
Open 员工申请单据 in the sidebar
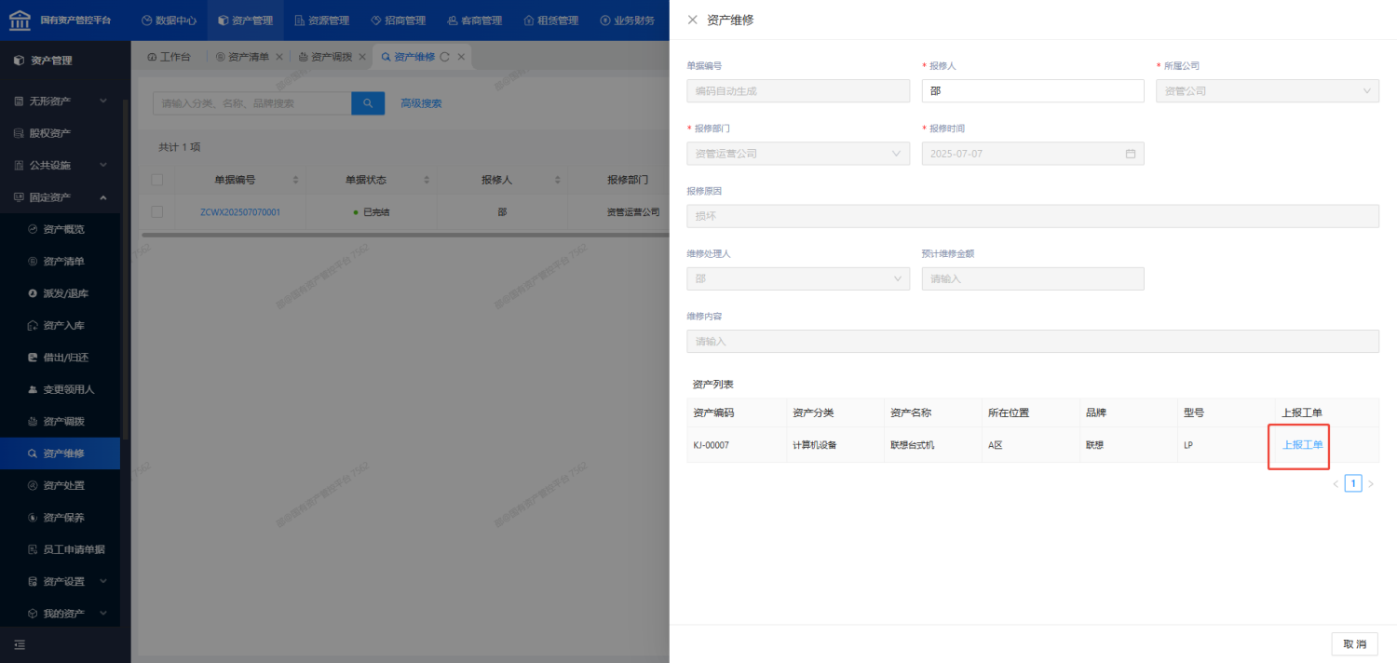tap(60, 549)
